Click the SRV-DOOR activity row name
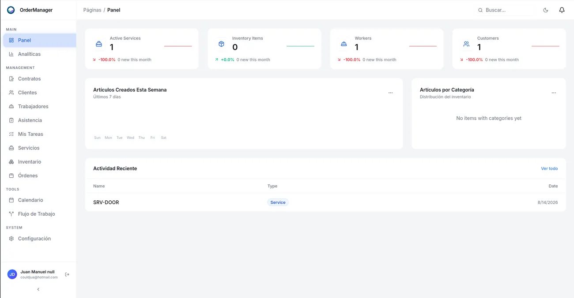Screen dimensions: 574x298 point(106,202)
